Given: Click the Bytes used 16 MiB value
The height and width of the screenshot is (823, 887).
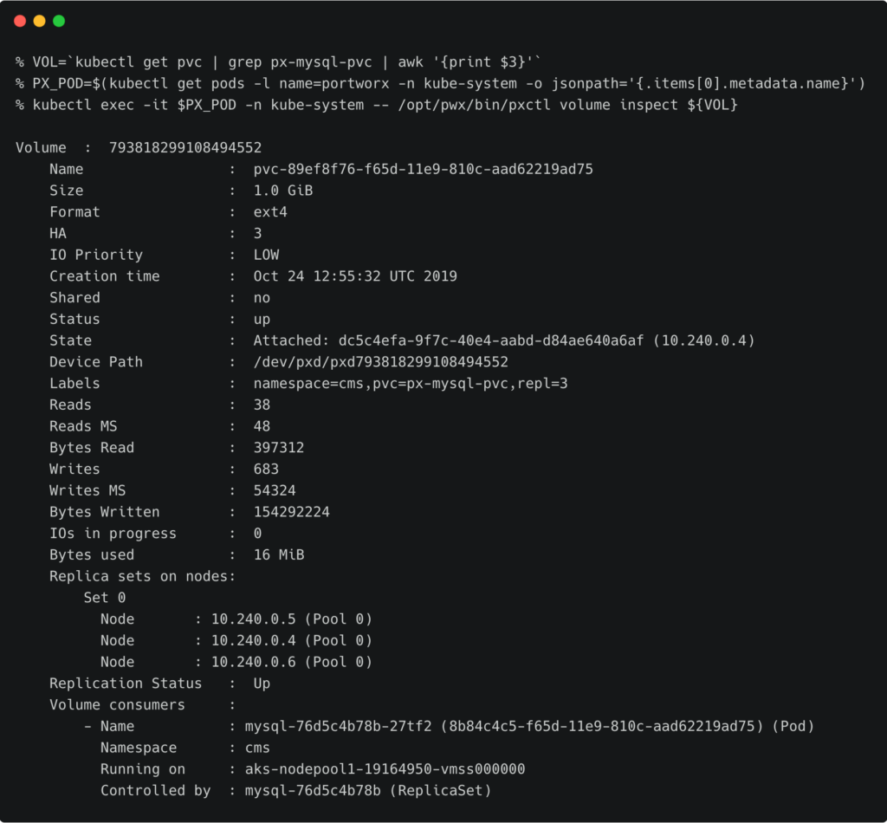Looking at the screenshot, I should (278, 554).
